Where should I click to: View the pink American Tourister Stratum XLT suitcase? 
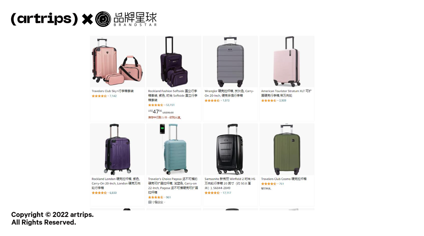(287, 62)
